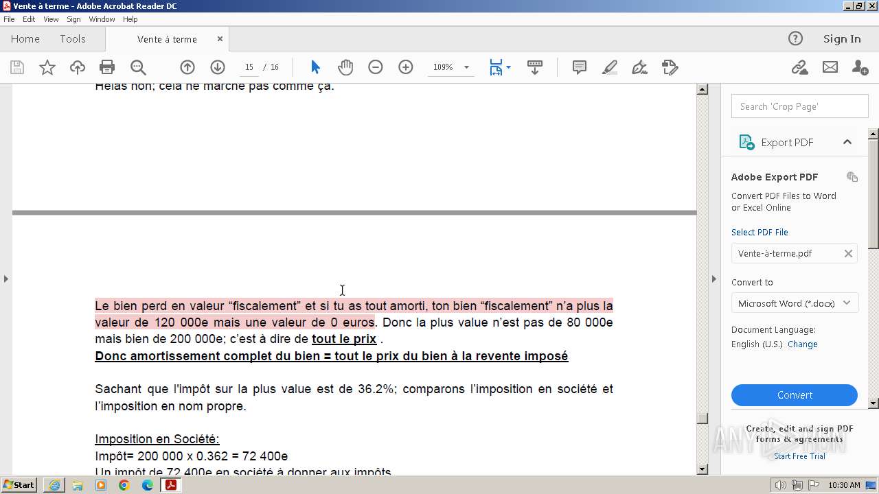Open the Edit menu
The image size is (879, 494).
[x=29, y=19]
